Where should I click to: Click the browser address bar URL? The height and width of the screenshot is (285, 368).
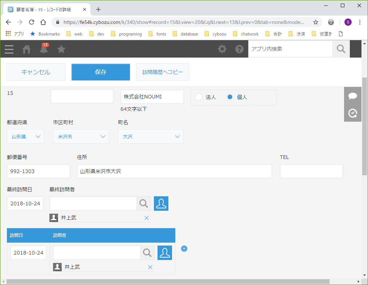pos(184,22)
